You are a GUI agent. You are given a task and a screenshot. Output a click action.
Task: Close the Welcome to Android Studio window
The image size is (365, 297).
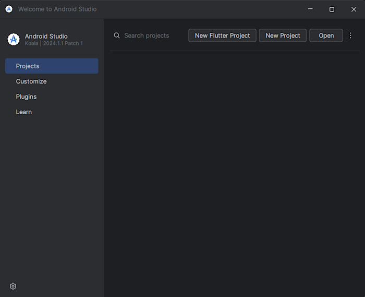354,9
